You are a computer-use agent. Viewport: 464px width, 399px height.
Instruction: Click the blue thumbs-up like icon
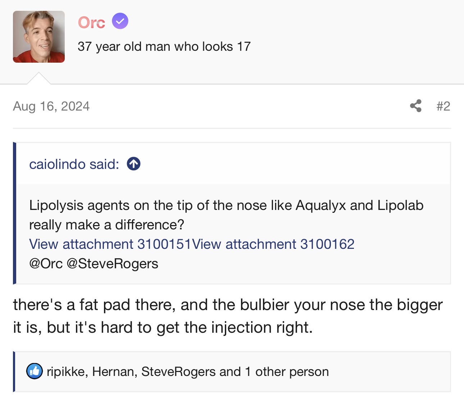[x=35, y=371]
